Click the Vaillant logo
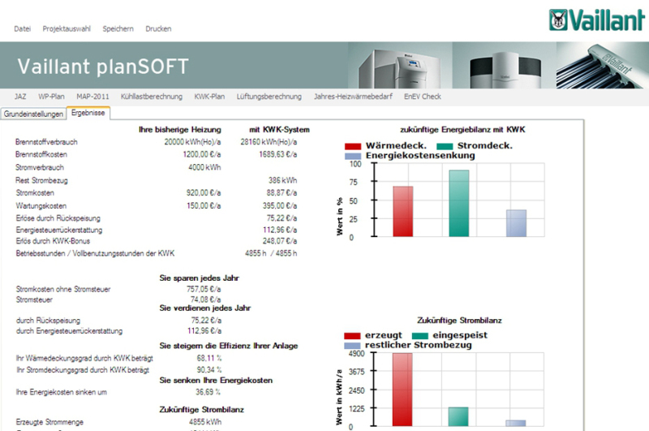This screenshot has height=431, width=649. (597, 20)
